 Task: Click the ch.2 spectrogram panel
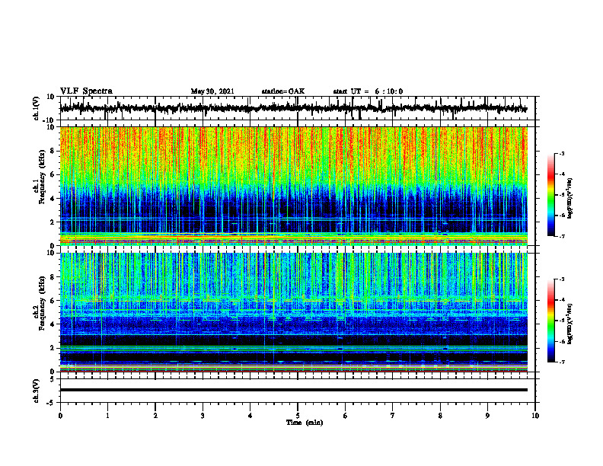pyautogui.click(x=293, y=312)
